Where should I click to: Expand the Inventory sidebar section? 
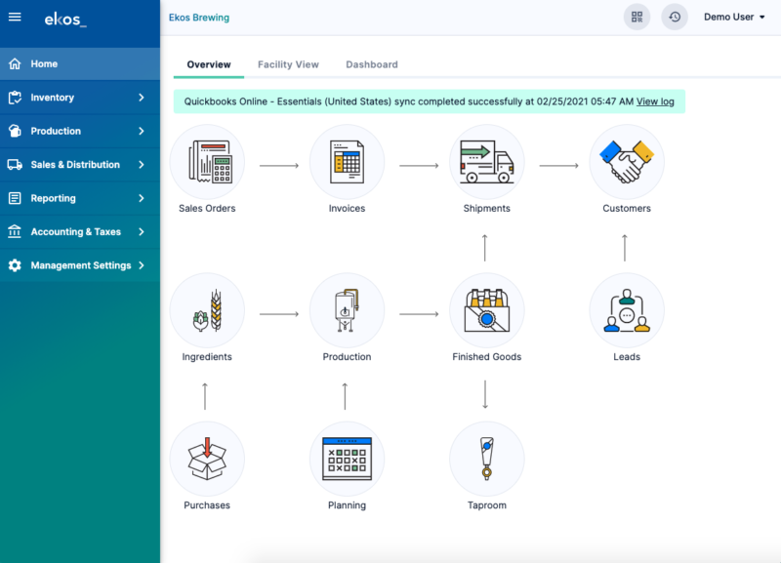80,97
